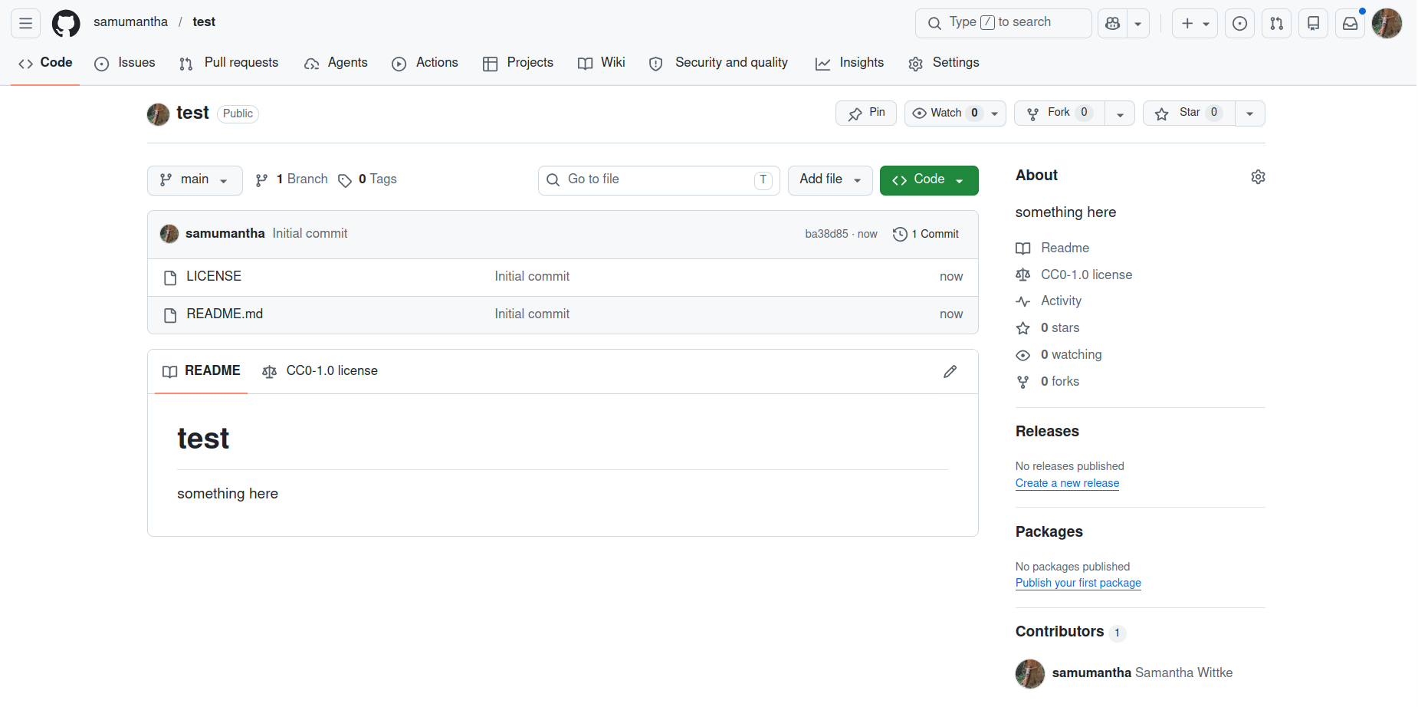Open the pull requests icon in header
This screenshot has width=1418, height=707.
click(1276, 23)
